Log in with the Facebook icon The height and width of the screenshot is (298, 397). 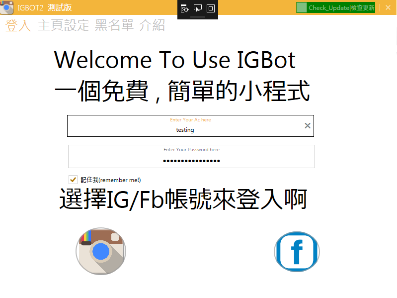click(297, 252)
